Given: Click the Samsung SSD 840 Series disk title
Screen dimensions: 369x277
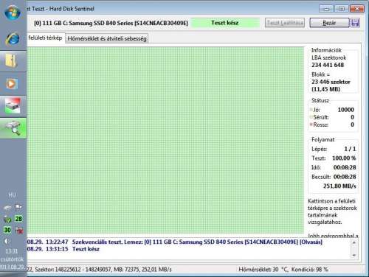Looking at the screenshot, I should pyautogui.click(x=111, y=23).
